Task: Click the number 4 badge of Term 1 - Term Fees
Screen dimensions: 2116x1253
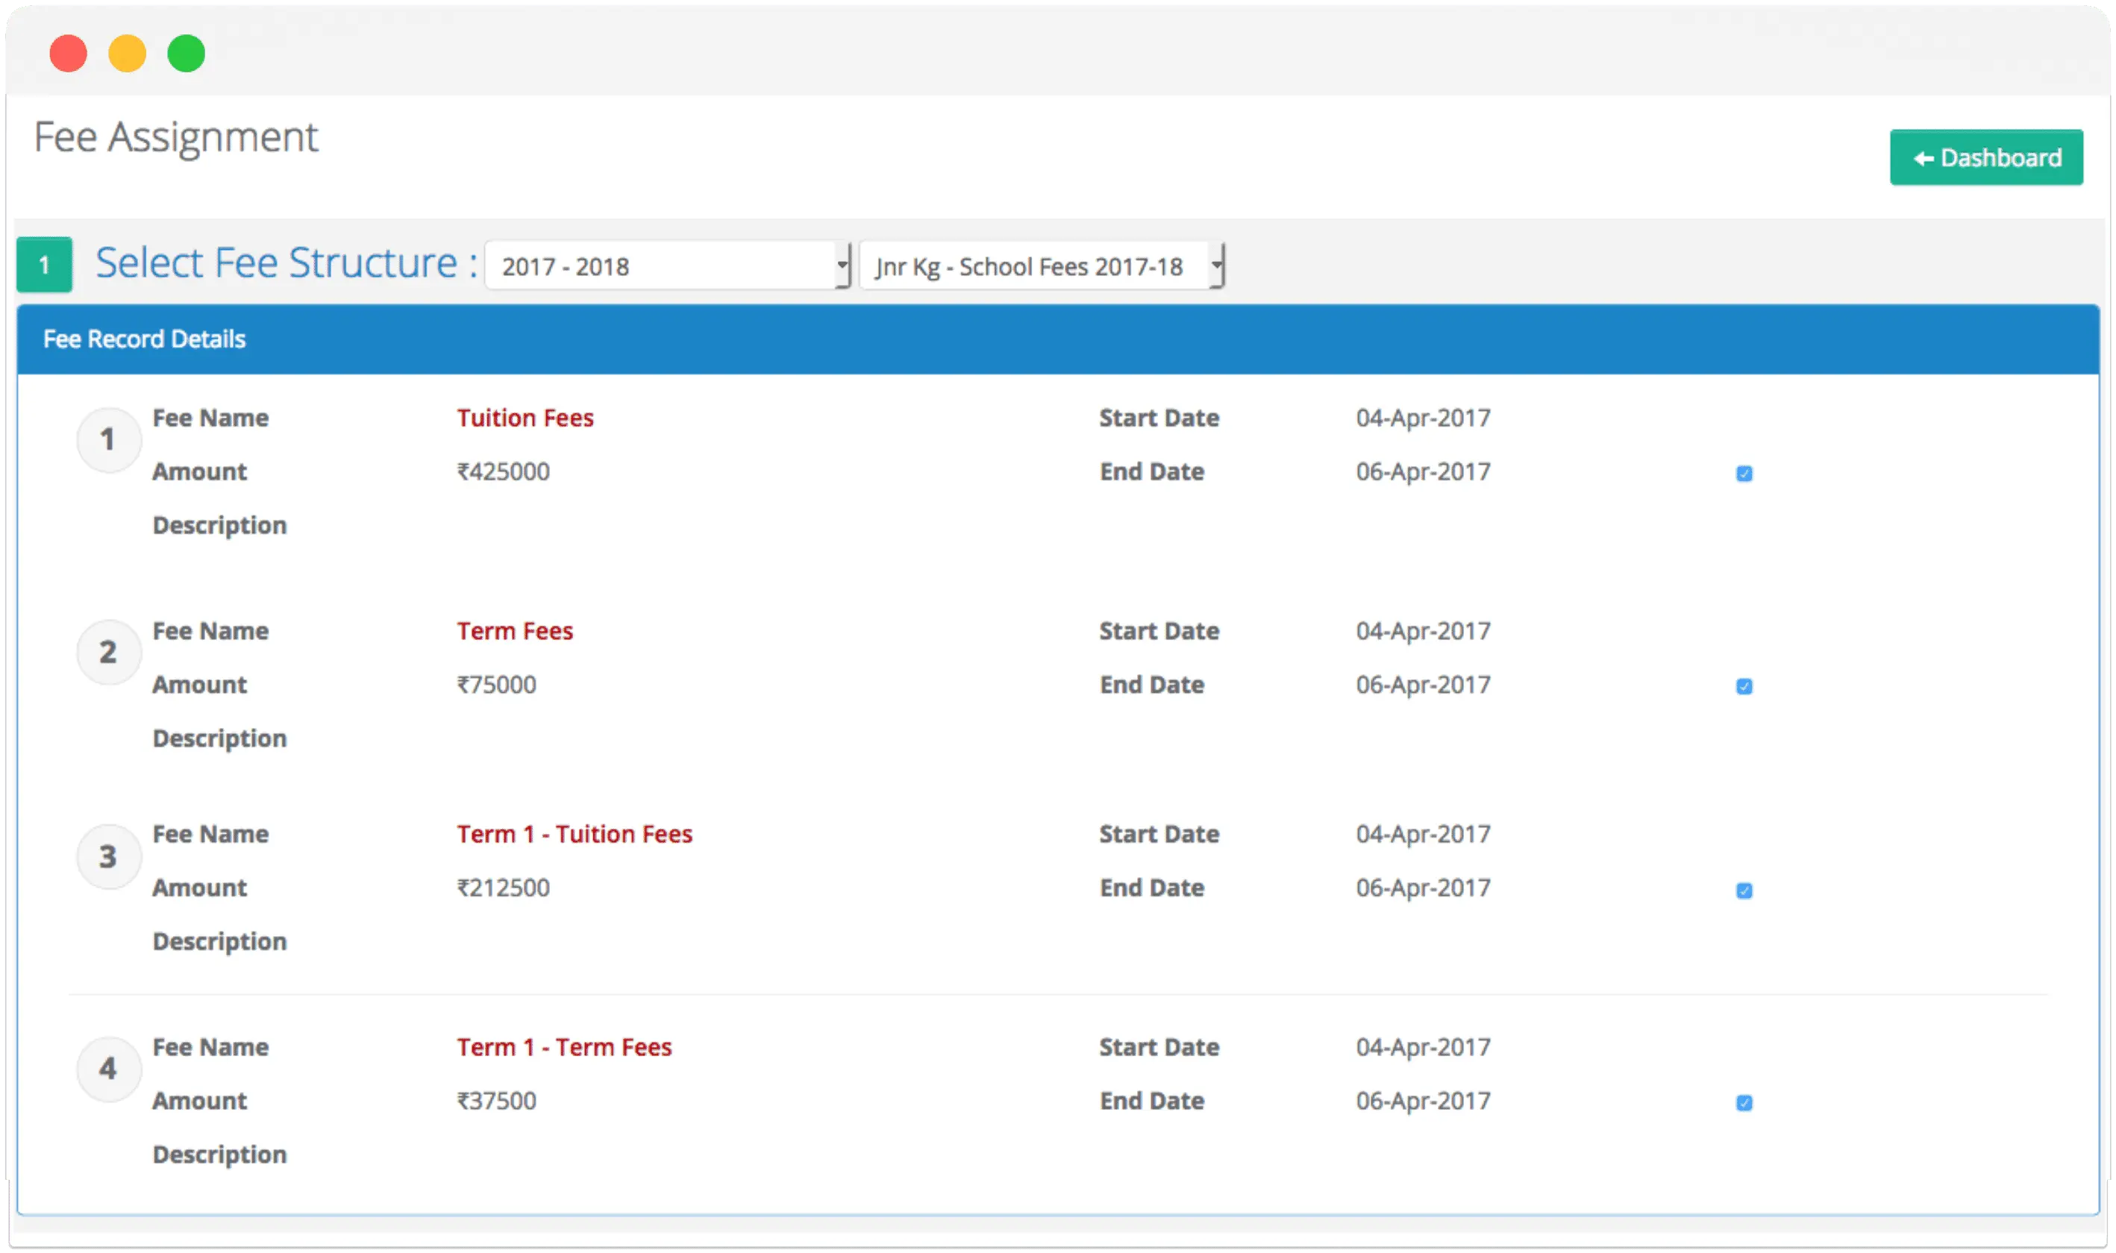Action: 108,1069
